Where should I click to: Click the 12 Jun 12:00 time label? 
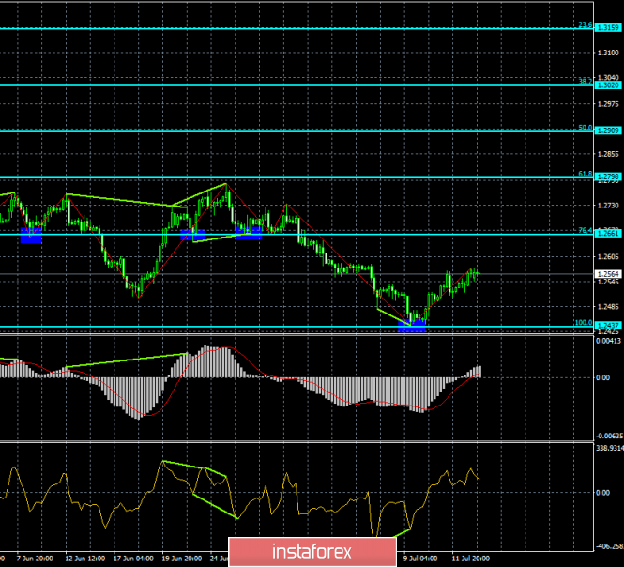coord(85,559)
